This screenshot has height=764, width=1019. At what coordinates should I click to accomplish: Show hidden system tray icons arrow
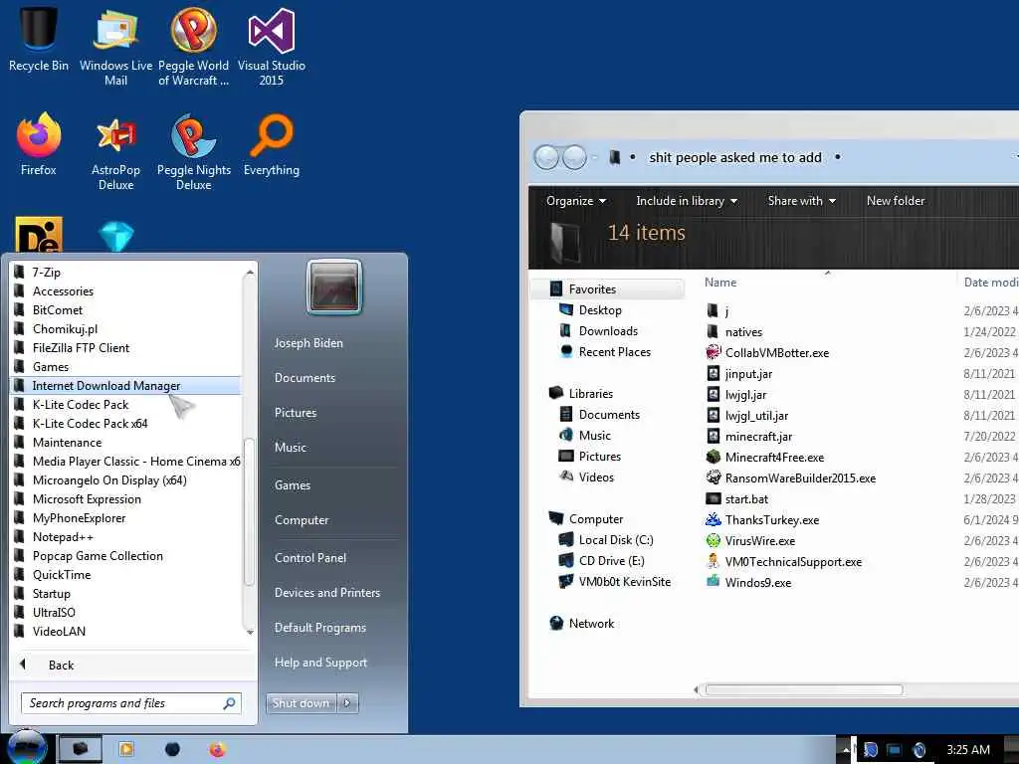(845, 750)
